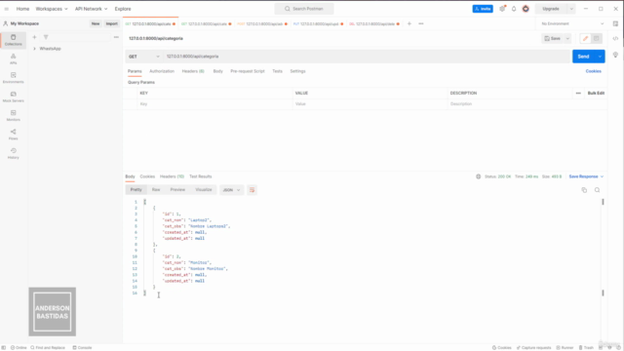624x351 pixels.
Task: Open the GET method dropdown
Action: click(143, 57)
